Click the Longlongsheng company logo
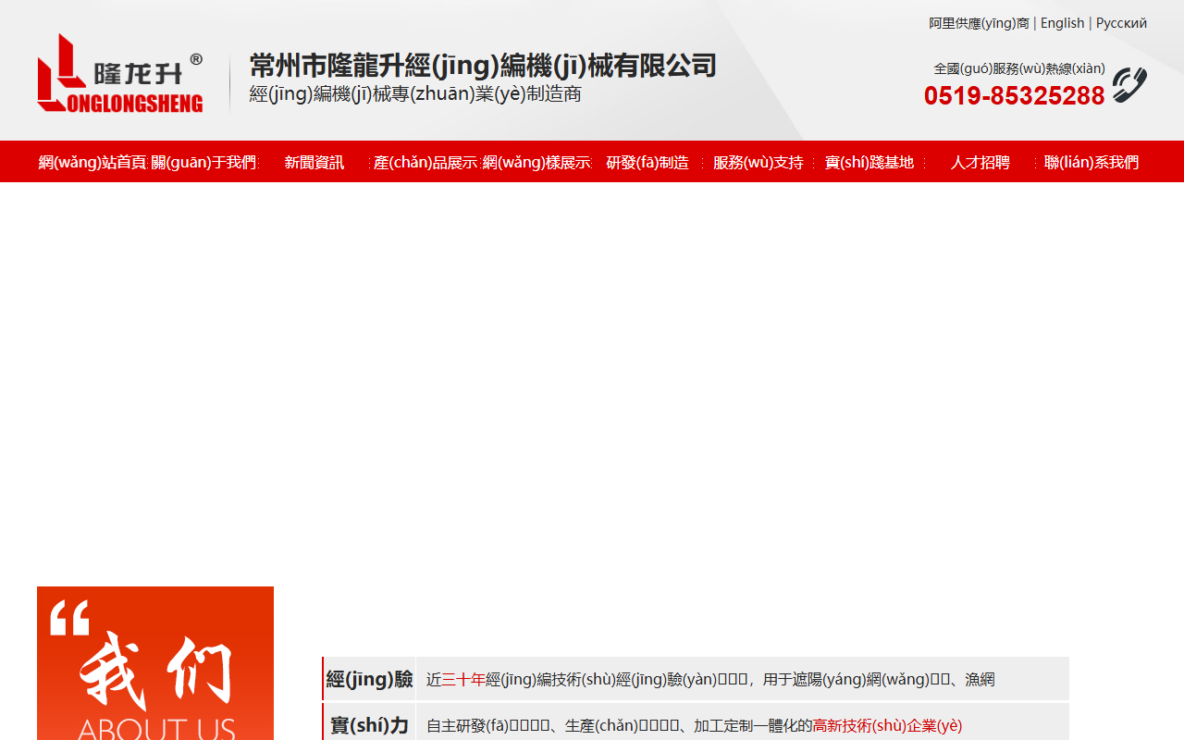Image resolution: width=1184 pixels, height=740 pixels. pyautogui.click(x=120, y=73)
